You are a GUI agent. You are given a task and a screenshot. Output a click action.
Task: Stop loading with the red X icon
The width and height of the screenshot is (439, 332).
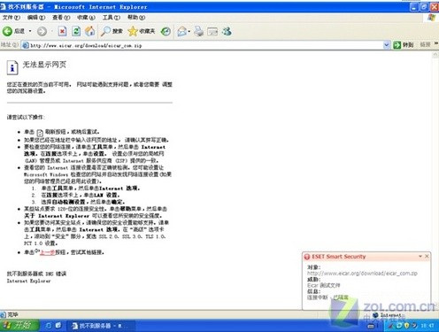point(62,31)
